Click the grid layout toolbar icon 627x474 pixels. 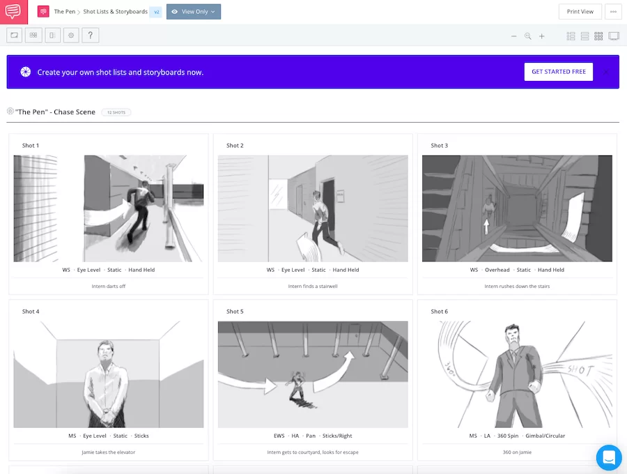pyautogui.click(x=33, y=36)
